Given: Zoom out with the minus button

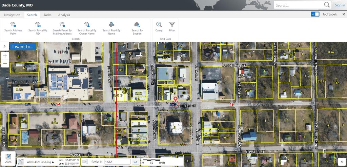Looking at the screenshot, I should (5, 64).
